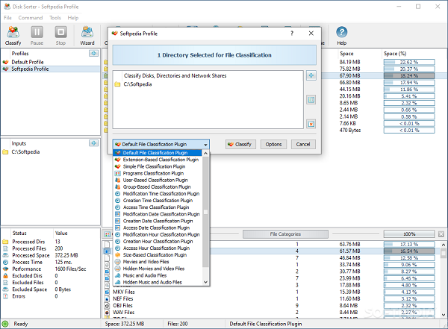
Task: Close the Softpedia Profile dialog
Action: 311,34
